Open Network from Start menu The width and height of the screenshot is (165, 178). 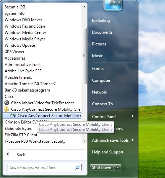(x=99, y=92)
